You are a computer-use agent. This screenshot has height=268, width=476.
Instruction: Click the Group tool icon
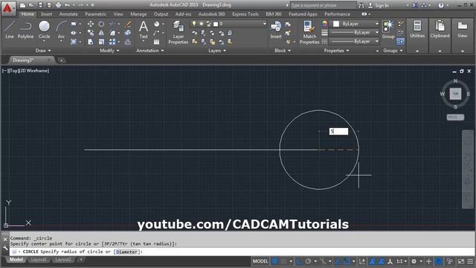[388, 30]
